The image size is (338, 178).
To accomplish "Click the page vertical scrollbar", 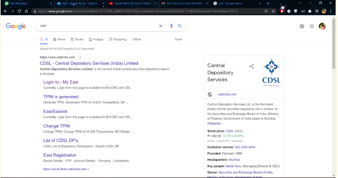I will pyautogui.click(x=334, y=45).
